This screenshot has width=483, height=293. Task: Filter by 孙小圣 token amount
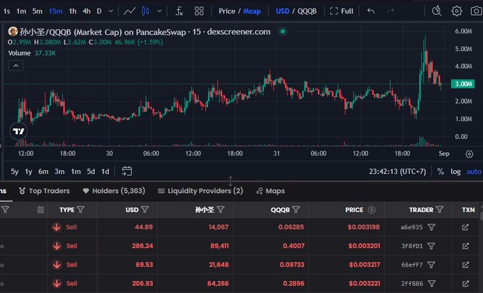point(221,210)
